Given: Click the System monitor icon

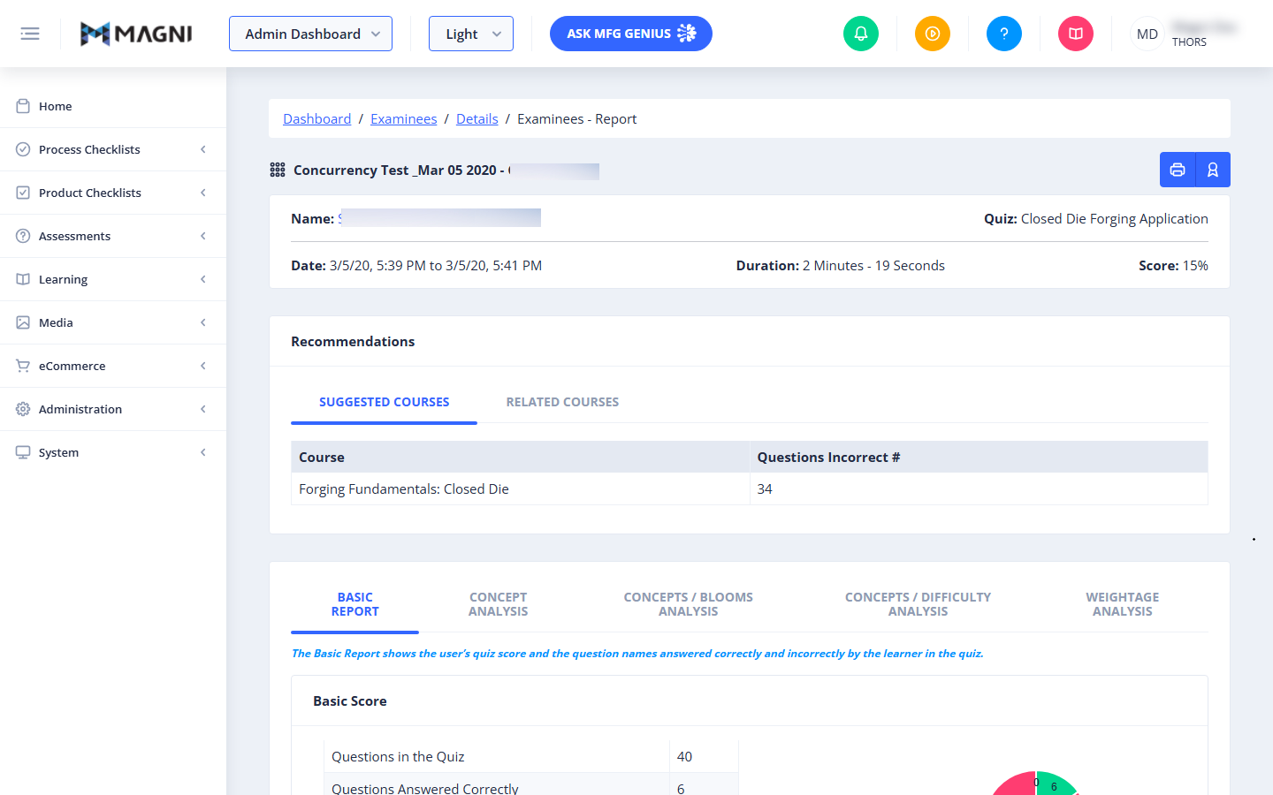Looking at the screenshot, I should 23,452.
